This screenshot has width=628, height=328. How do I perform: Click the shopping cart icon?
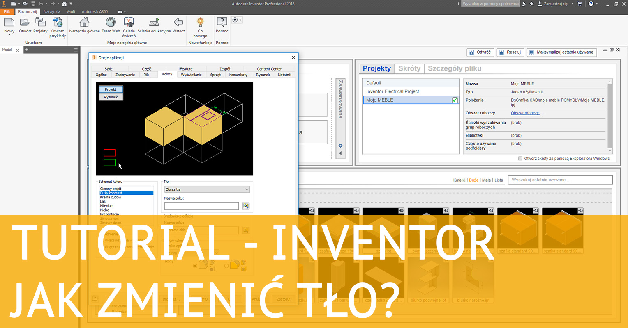[x=580, y=4]
